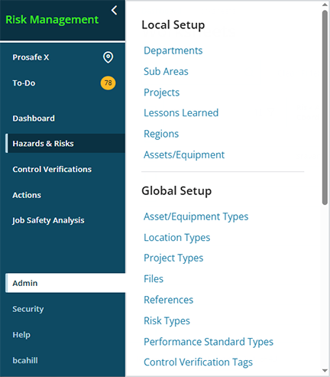Go to Control Verifications
Screen dimensions: 330x377
pyautogui.click(x=52, y=169)
